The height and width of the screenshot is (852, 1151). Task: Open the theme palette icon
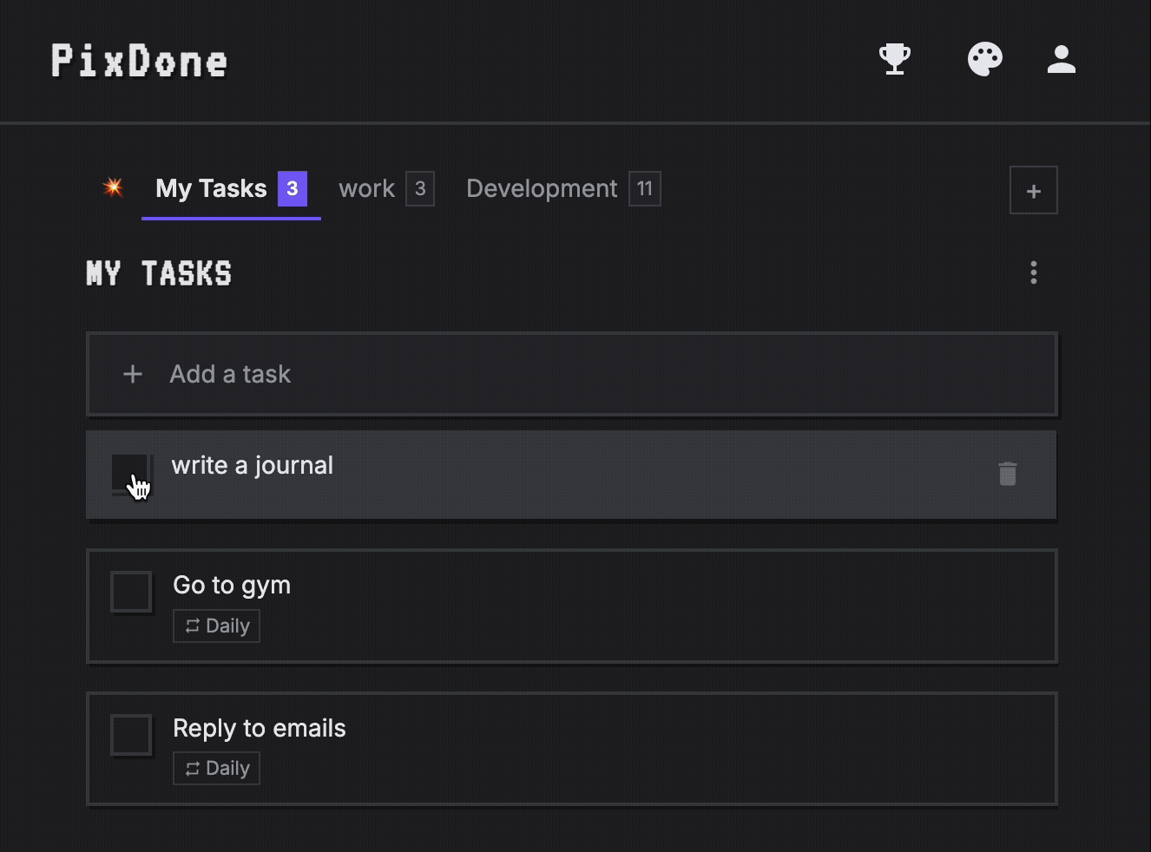coord(985,60)
